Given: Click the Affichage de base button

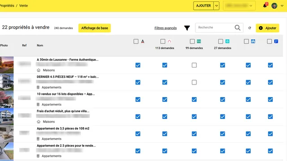Looking at the screenshot, I should point(95,28).
